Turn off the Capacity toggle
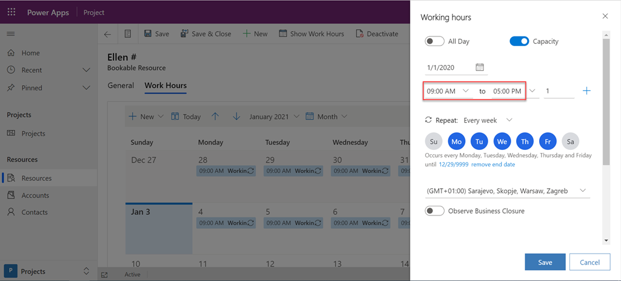Image resolution: width=621 pixels, height=281 pixels. [x=519, y=41]
